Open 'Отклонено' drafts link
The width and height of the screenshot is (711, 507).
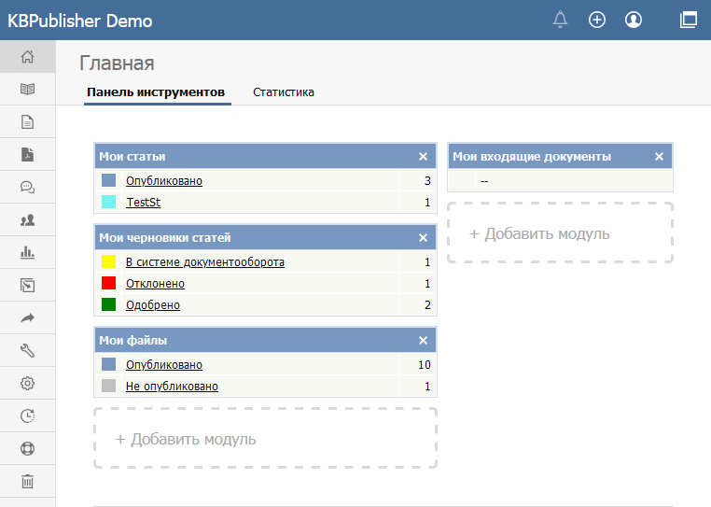(155, 284)
